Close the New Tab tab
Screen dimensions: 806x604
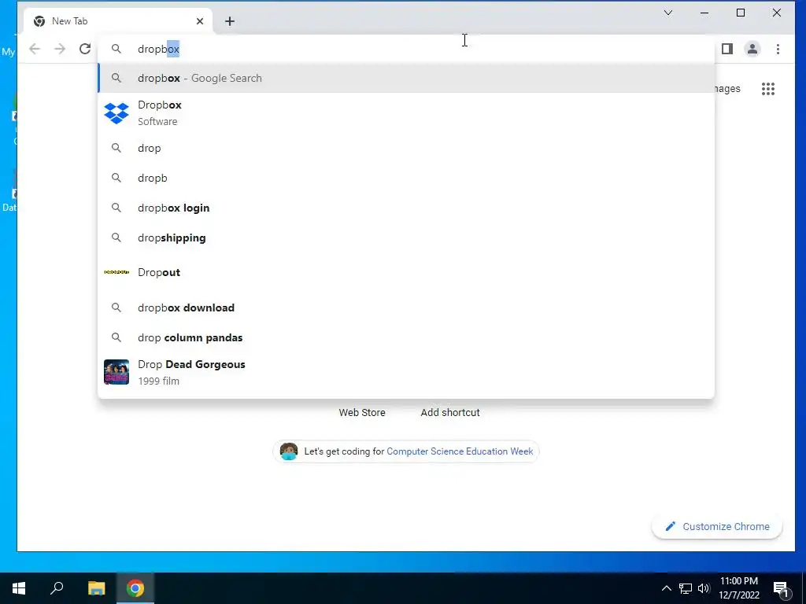200,21
